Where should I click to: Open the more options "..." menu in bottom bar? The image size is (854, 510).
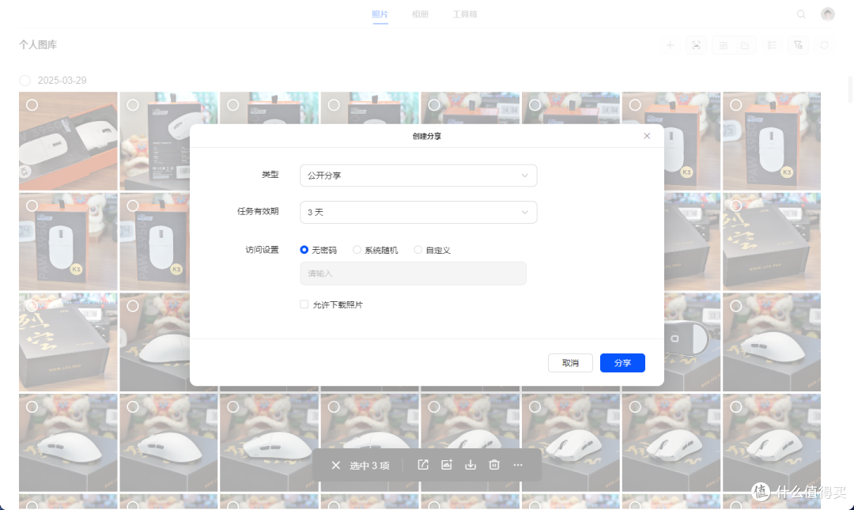[518, 465]
